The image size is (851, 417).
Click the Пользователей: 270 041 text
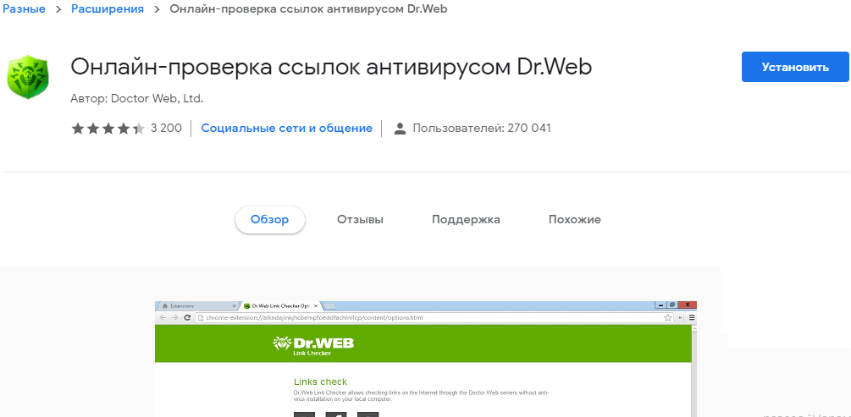482,129
